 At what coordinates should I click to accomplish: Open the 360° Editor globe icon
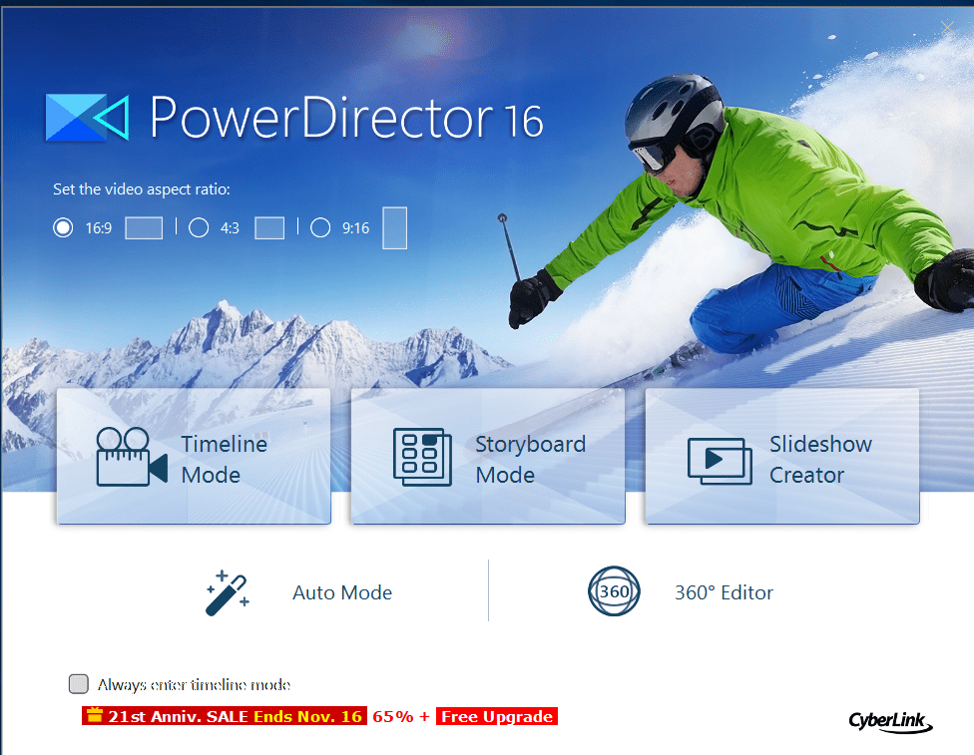tap(614, 590)
